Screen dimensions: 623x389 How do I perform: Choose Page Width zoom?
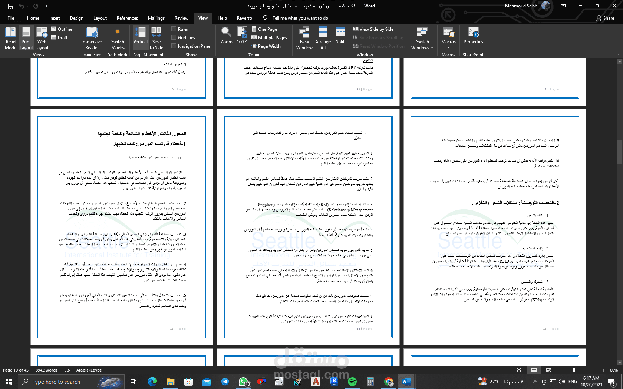click(266, 46)
